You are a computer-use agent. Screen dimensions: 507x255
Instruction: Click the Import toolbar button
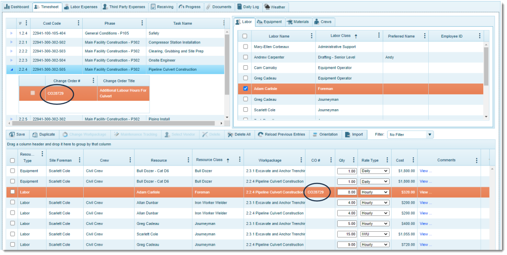354,134
